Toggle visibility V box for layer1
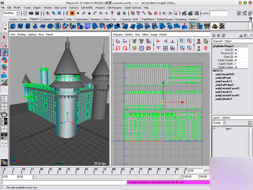This screenshot has height=190, width=253. (x=214, y=129)
